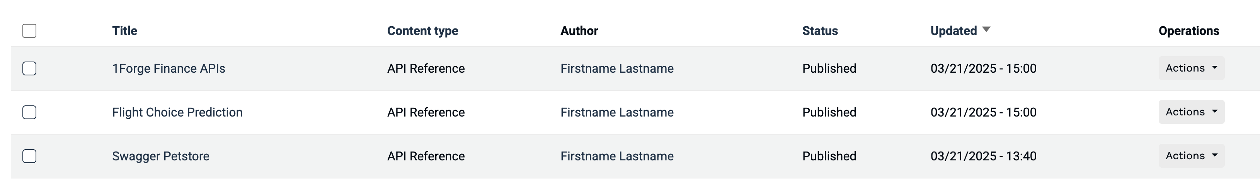
Task: Open the 1Forge Finance APIs title link
Action: (169, 68)
